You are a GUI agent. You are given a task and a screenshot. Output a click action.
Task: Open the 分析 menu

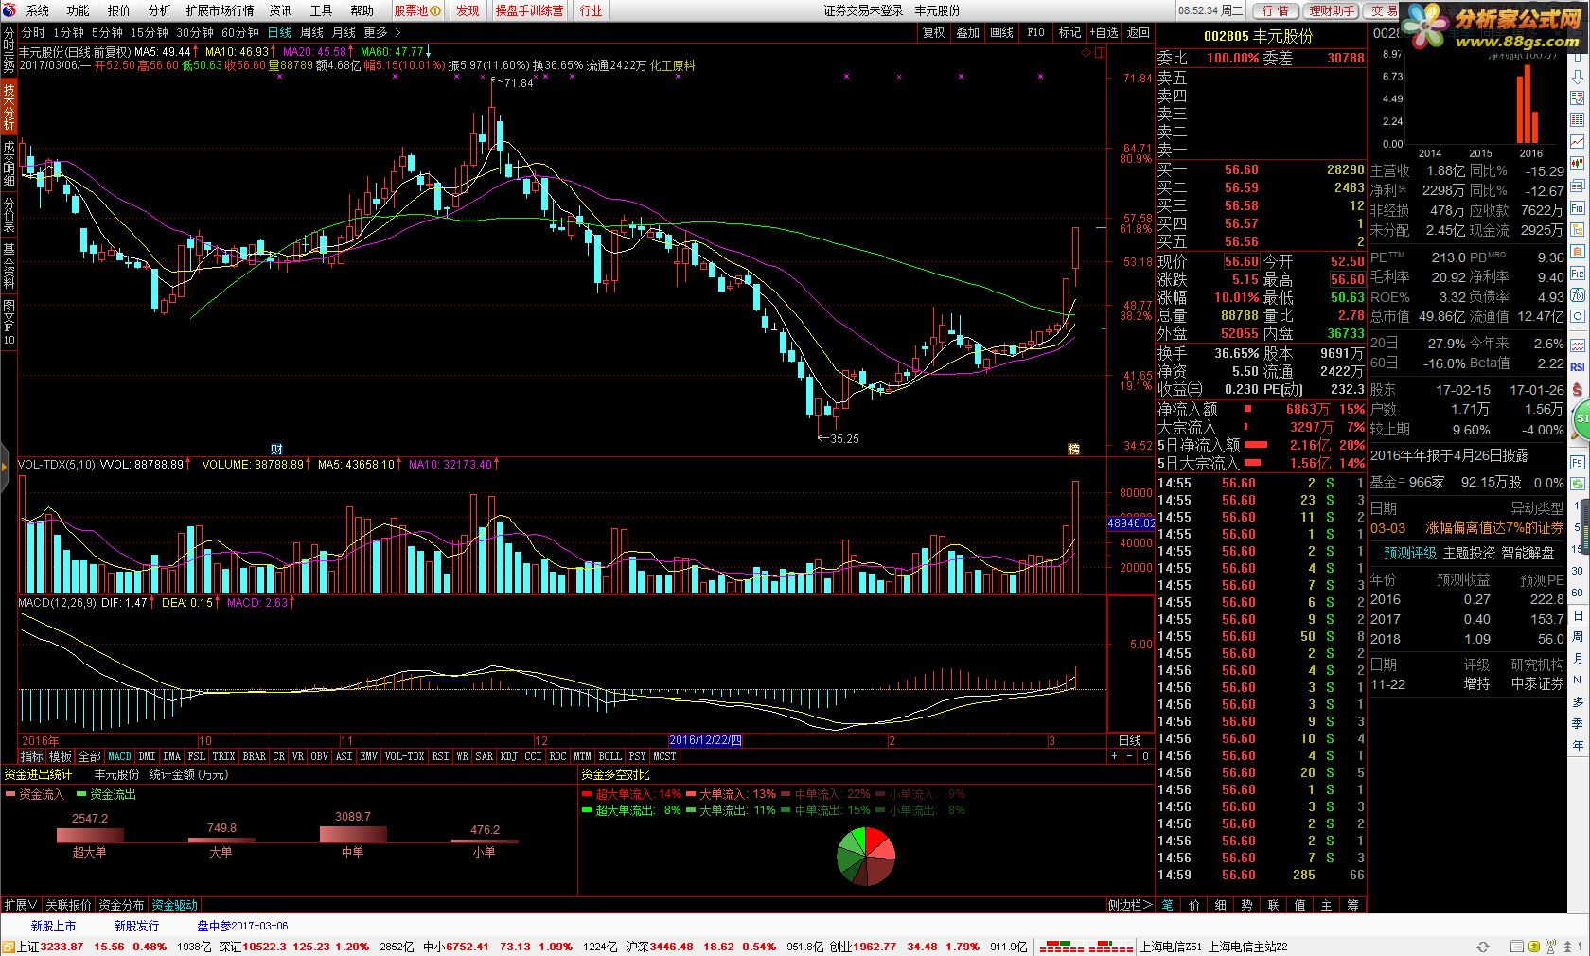click(x=160, y=10)
